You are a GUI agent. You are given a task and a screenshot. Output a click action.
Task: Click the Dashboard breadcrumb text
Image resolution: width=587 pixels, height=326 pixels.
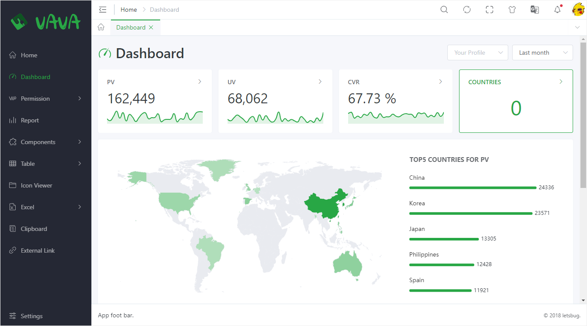click(x=164, y=10)
